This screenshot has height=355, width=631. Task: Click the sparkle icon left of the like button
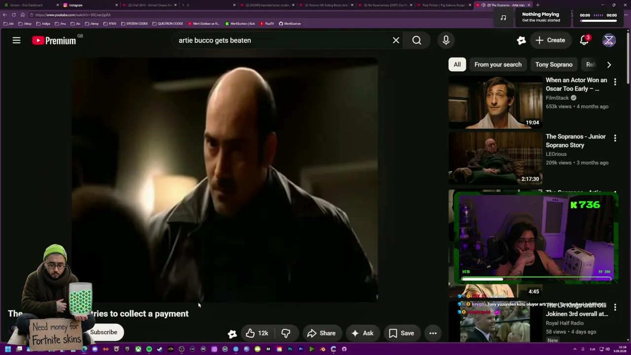tap(232, 334)
